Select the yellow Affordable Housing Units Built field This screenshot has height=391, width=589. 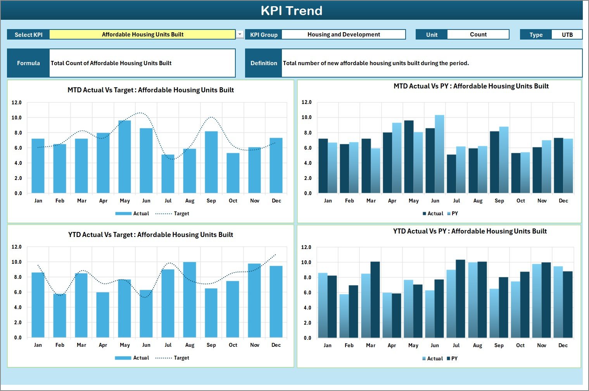143,34
